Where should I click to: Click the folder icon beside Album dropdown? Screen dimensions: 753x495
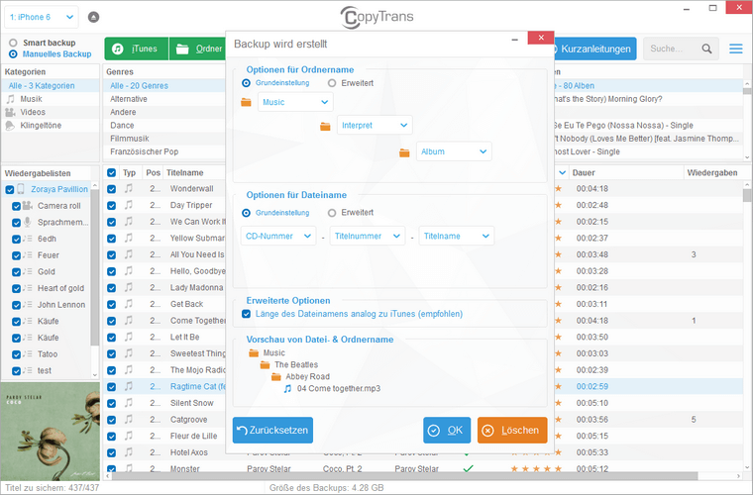point(404,152)
